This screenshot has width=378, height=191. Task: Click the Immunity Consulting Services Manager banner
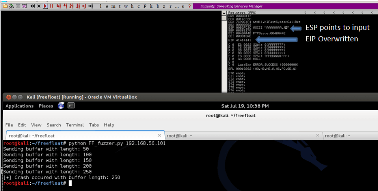tap(285, 6)
